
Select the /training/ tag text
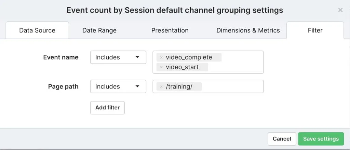point(179,86)
